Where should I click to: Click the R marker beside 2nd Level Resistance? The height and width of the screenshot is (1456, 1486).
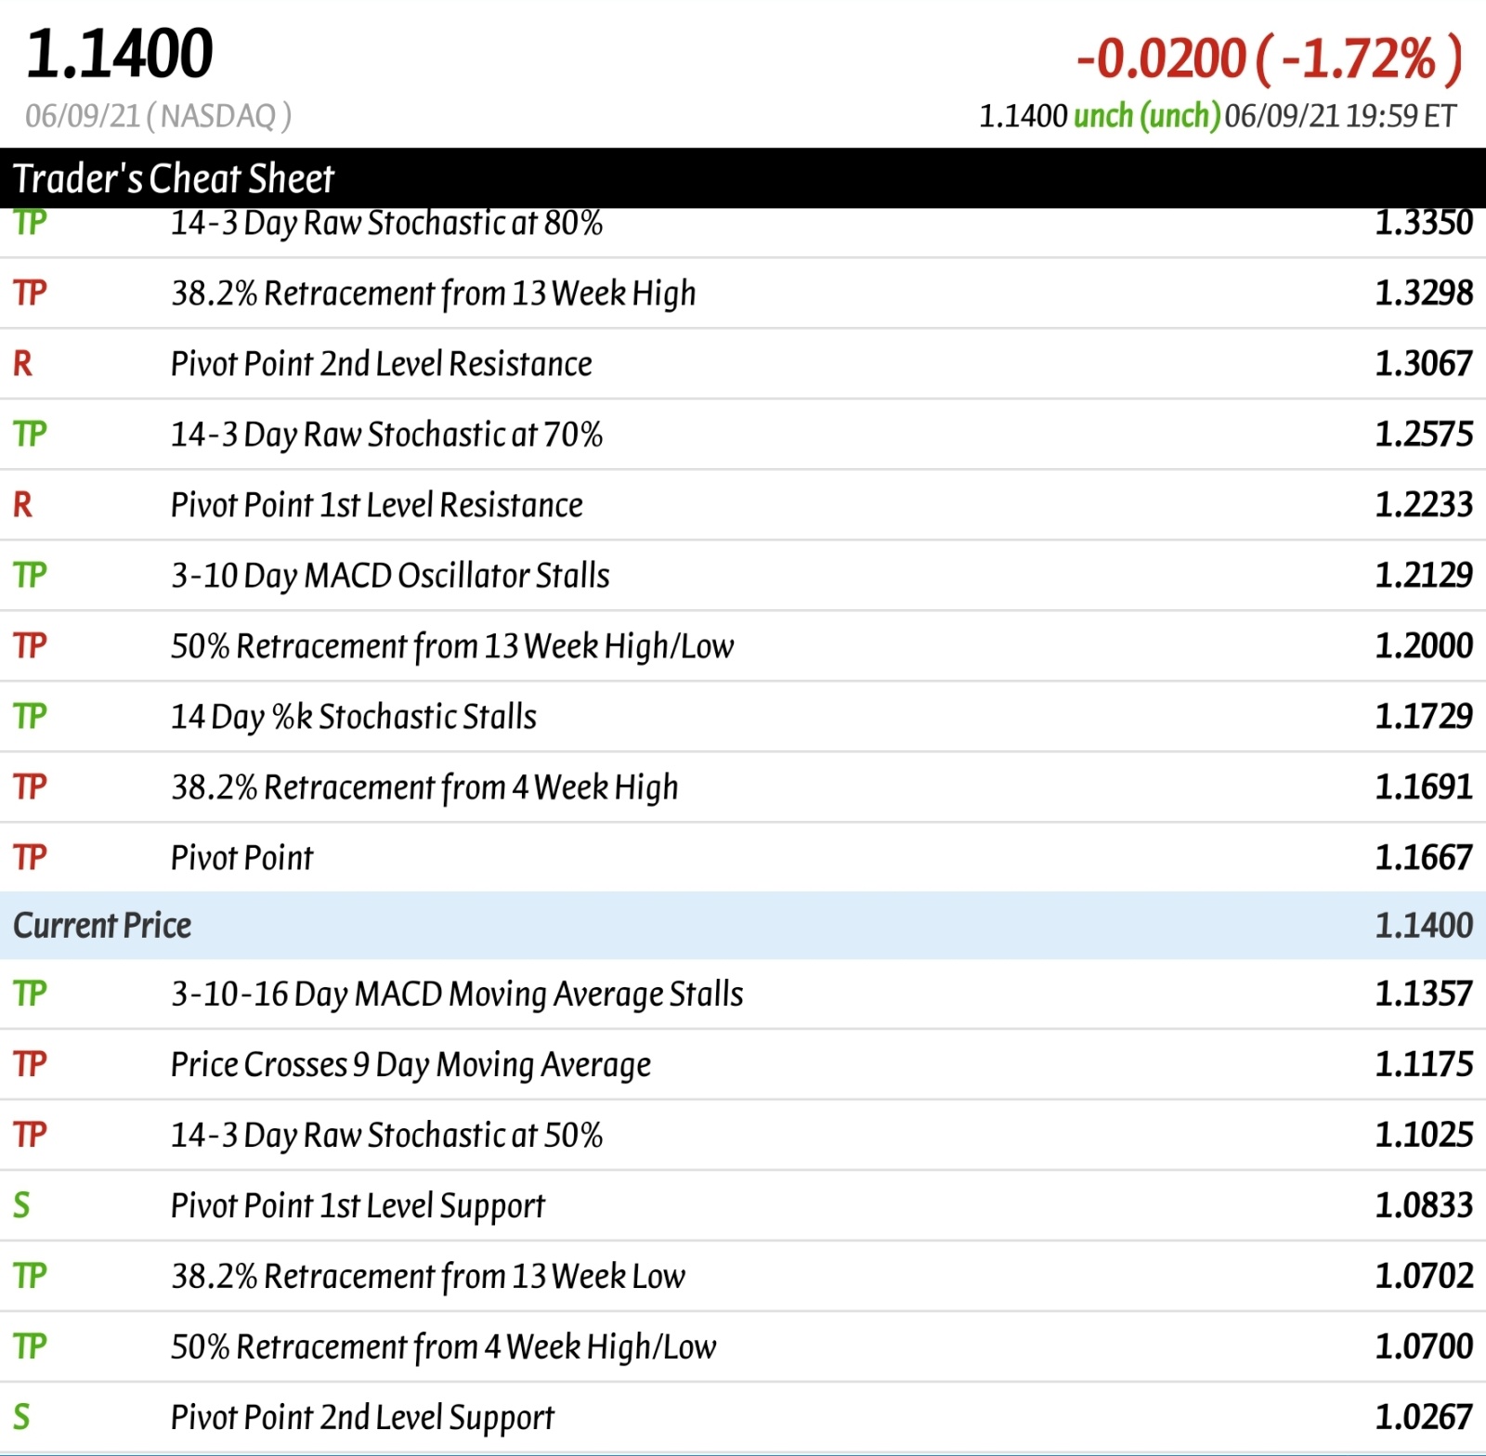coord(22,364)
